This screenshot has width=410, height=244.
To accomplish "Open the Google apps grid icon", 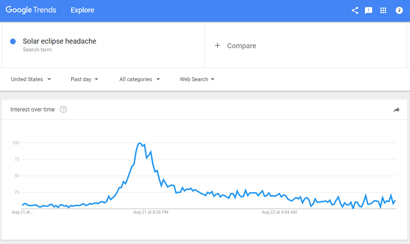I will pos(383,10).
